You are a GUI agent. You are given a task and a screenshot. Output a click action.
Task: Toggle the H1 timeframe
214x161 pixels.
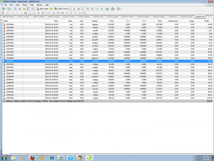click(x=67, y=13)
